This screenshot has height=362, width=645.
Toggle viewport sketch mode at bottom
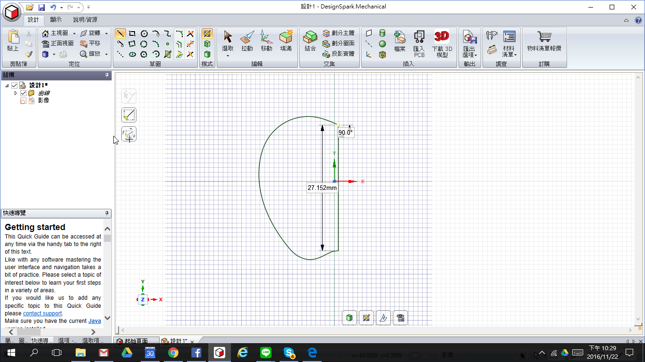(366, 318)
